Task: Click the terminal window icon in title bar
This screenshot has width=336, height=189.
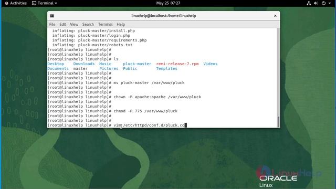Action: (x=52, y=16)
